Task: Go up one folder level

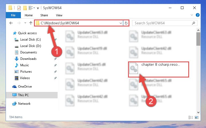Action: [31, 23]
